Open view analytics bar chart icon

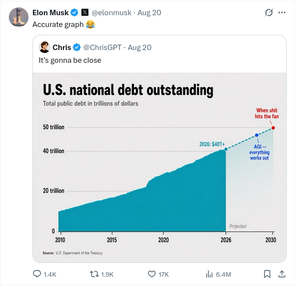(209, 274)
